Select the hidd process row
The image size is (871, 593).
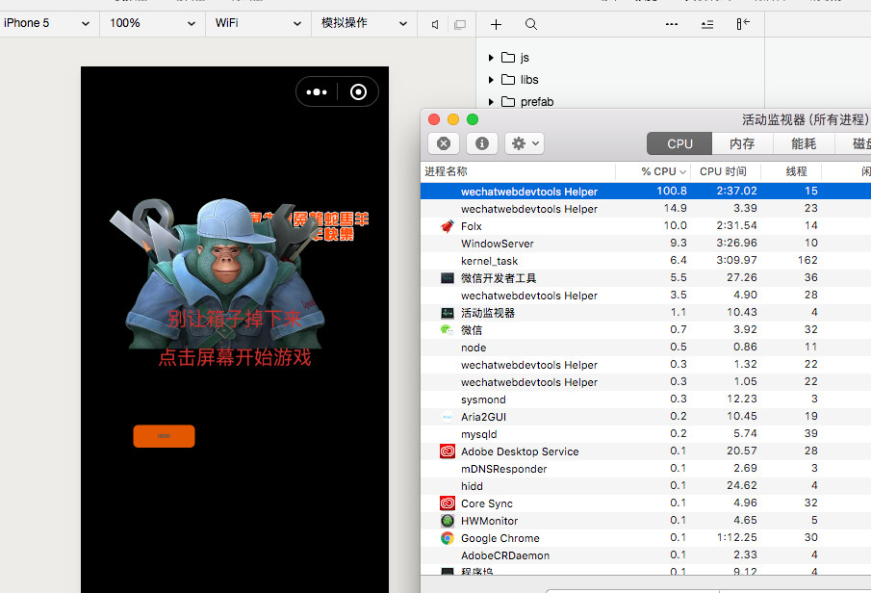pos(646,486)
